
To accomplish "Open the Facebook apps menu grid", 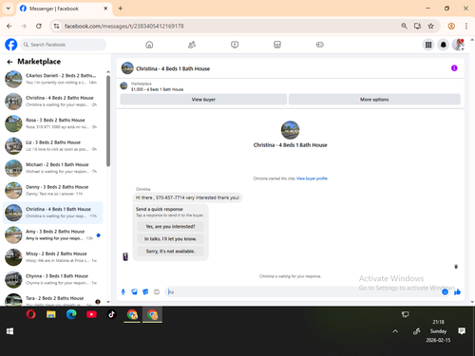I will 428,45.
